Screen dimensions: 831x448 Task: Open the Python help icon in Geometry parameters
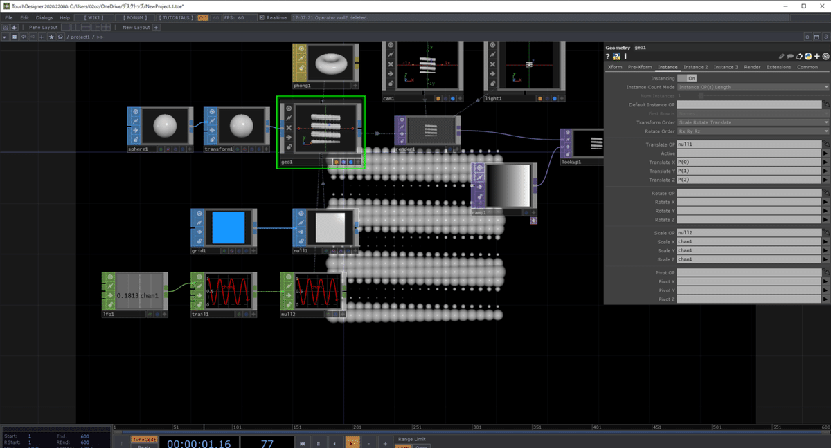pyautogui.click(x=616, y=56)
